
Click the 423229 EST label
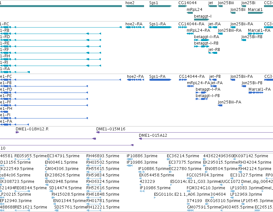point(147,182)
